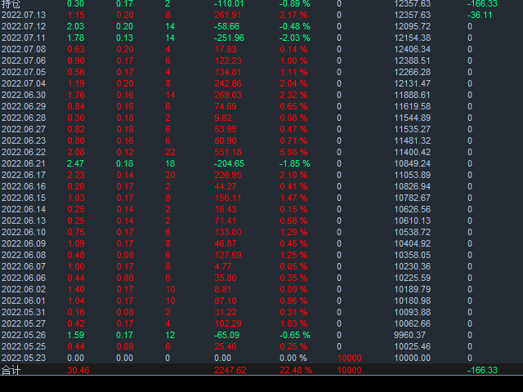Select date 2022.06.07
The height and width of the screenshot is (392, 523).
(x=24, y=266)
